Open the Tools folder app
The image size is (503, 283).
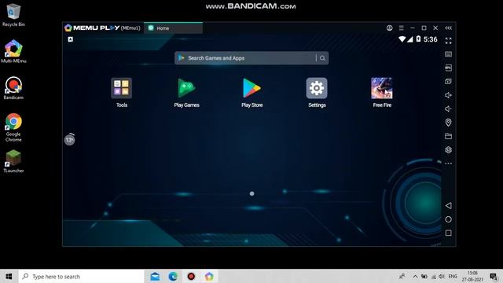coord(122,88)
